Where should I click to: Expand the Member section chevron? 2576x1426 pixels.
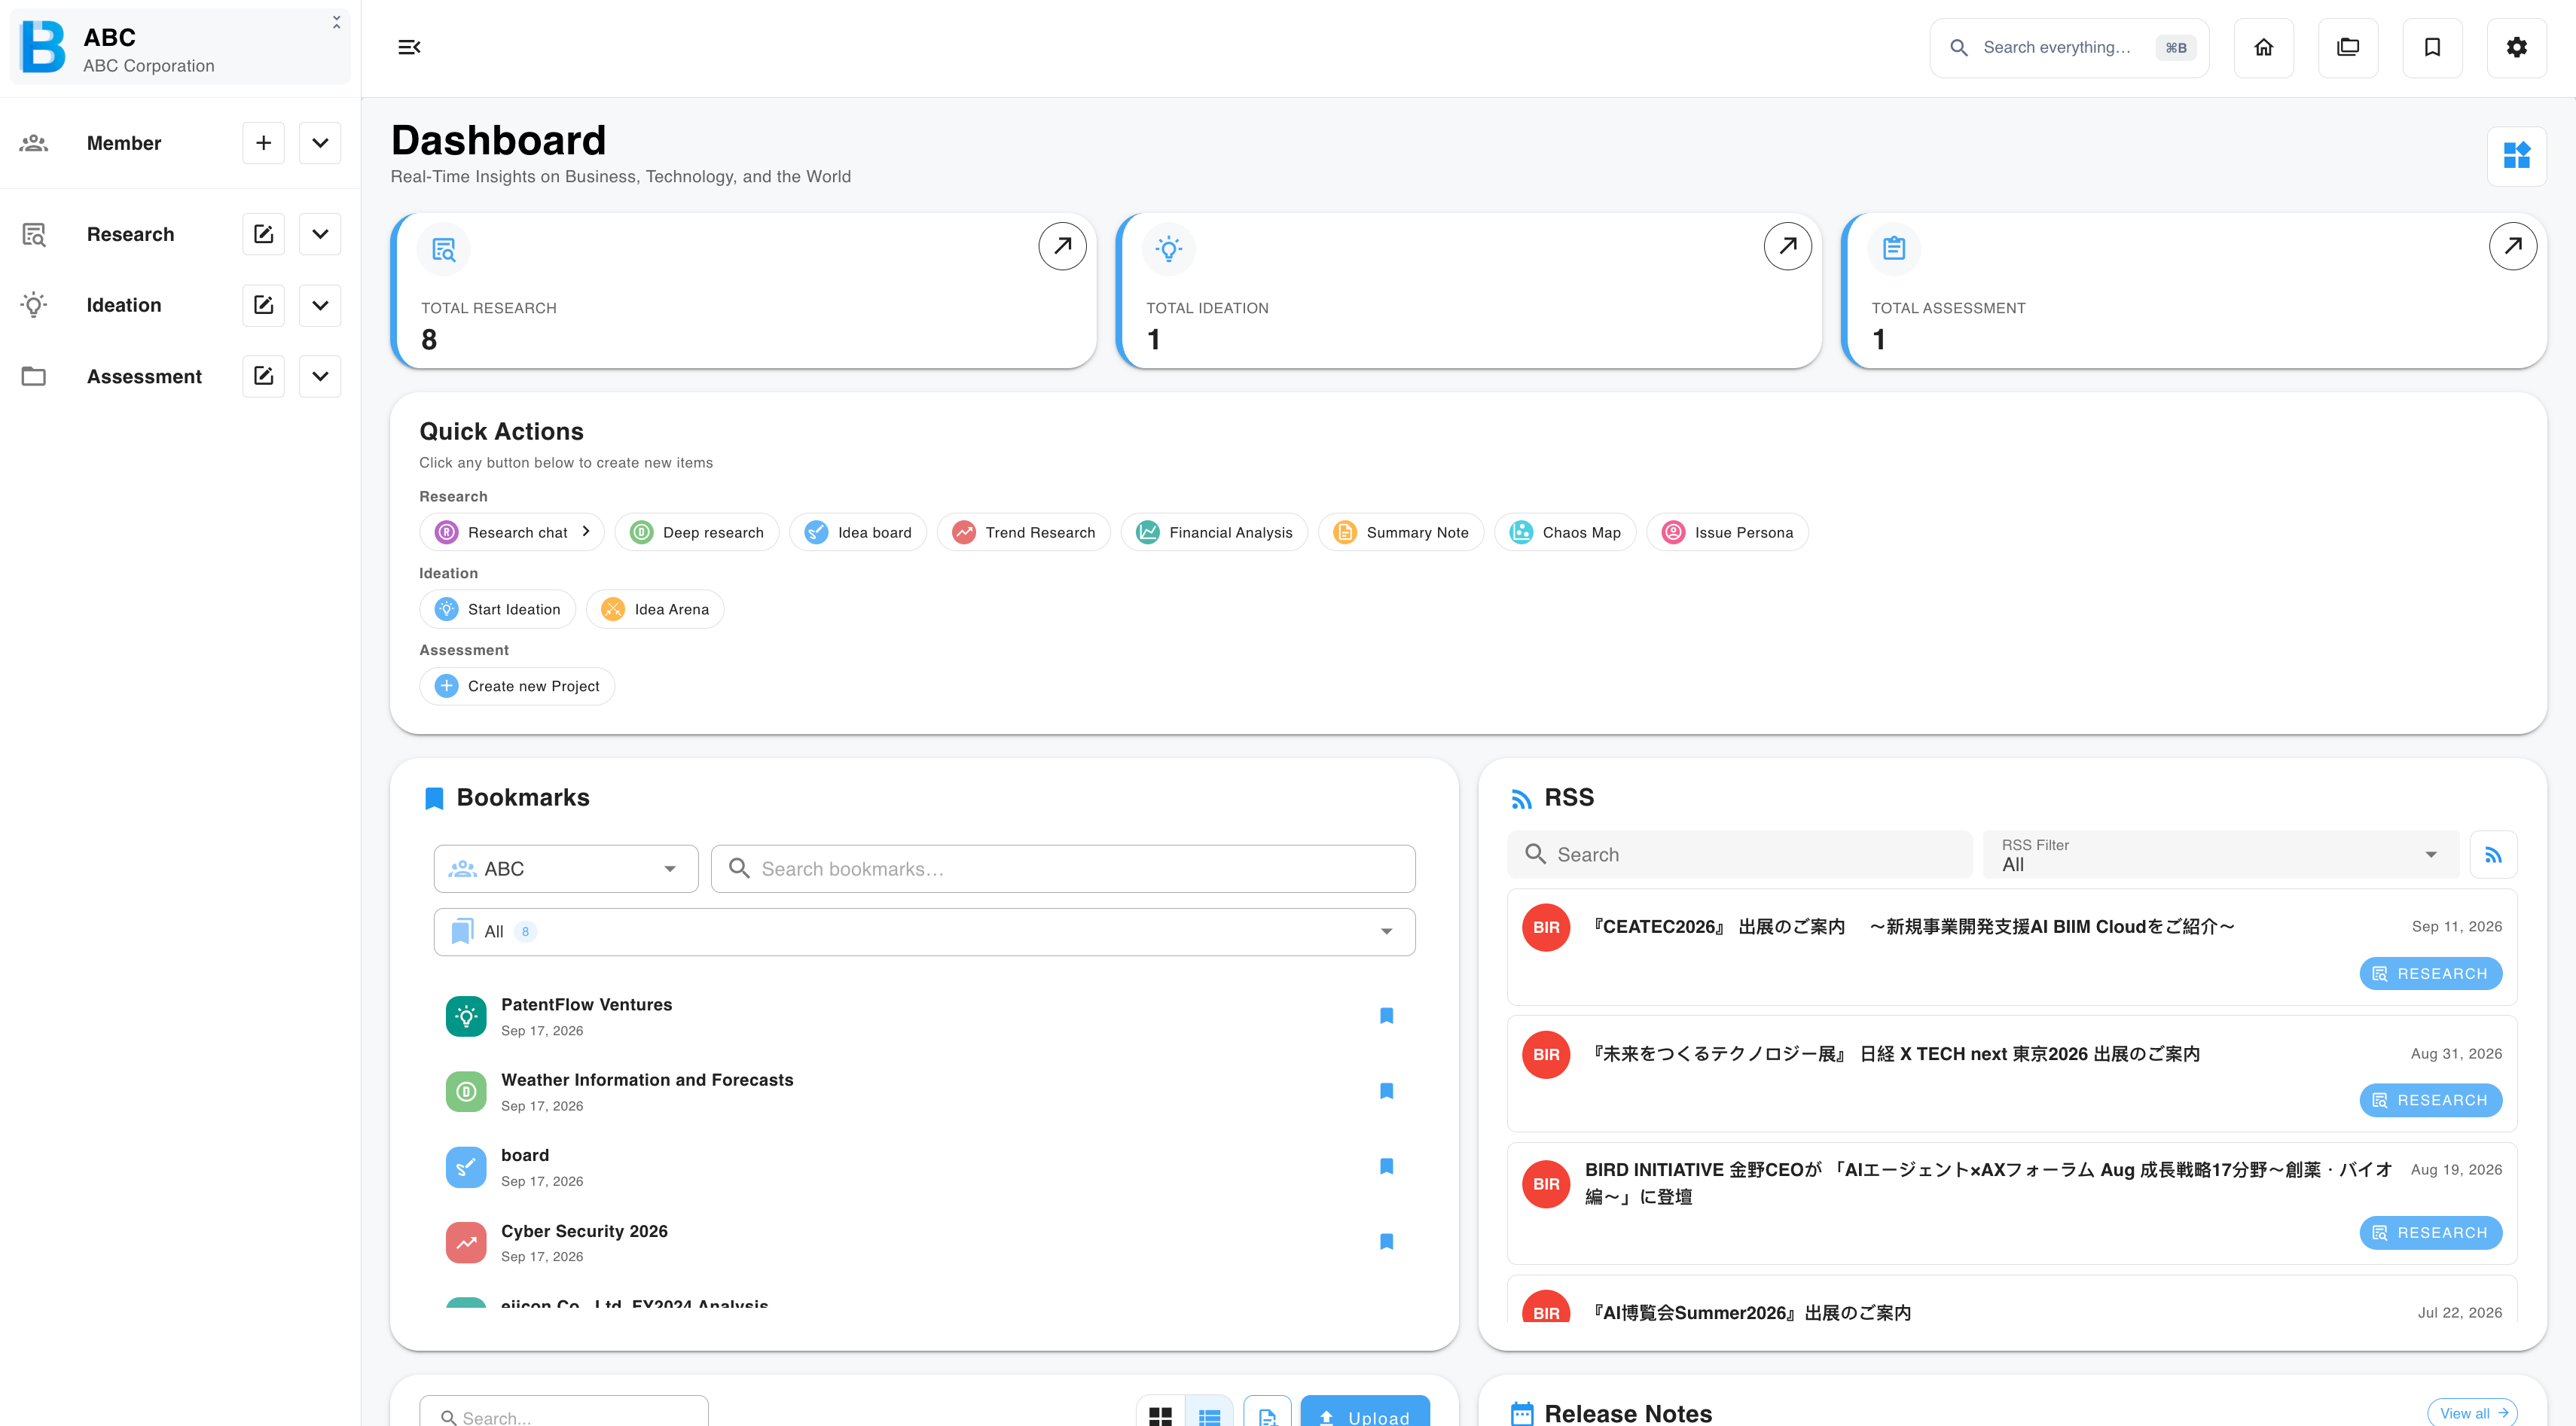(320, 143)
